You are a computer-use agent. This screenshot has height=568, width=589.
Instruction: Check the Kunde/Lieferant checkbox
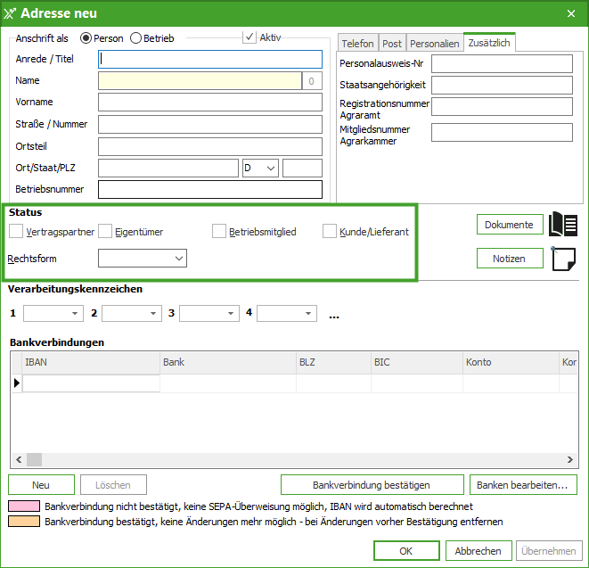(330, 232)
